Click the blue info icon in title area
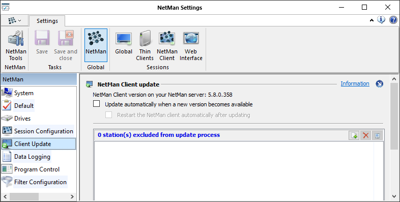400x202 pixels. (381, 20)
